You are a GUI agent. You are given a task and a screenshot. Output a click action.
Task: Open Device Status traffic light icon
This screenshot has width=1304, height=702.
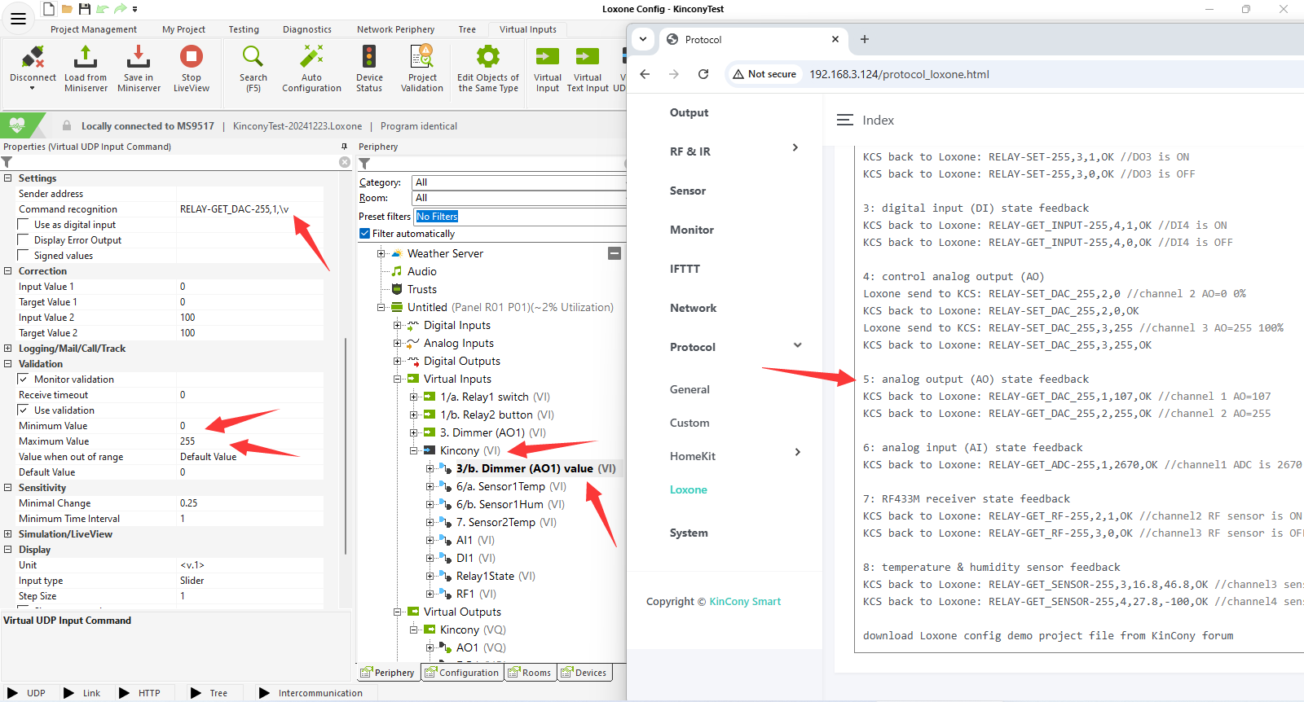click(x=369, y=56)
